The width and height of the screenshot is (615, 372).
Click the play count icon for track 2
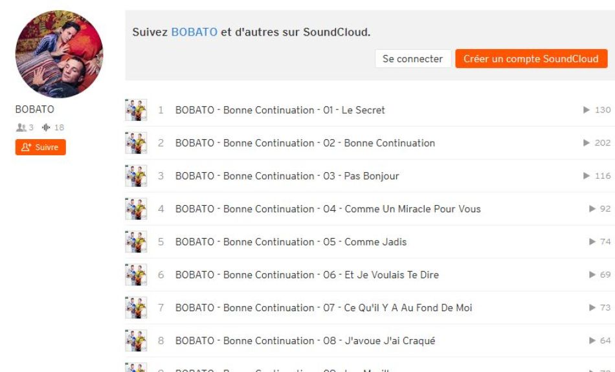[587, 143]
